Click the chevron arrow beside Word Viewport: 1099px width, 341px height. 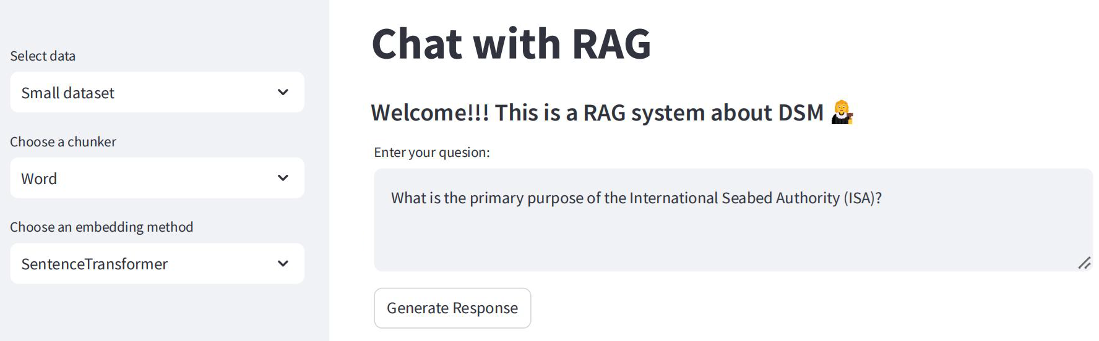(x=283, y=178)
